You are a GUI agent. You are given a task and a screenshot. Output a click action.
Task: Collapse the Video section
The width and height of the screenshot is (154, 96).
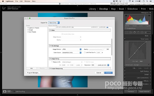coord(50,30)
